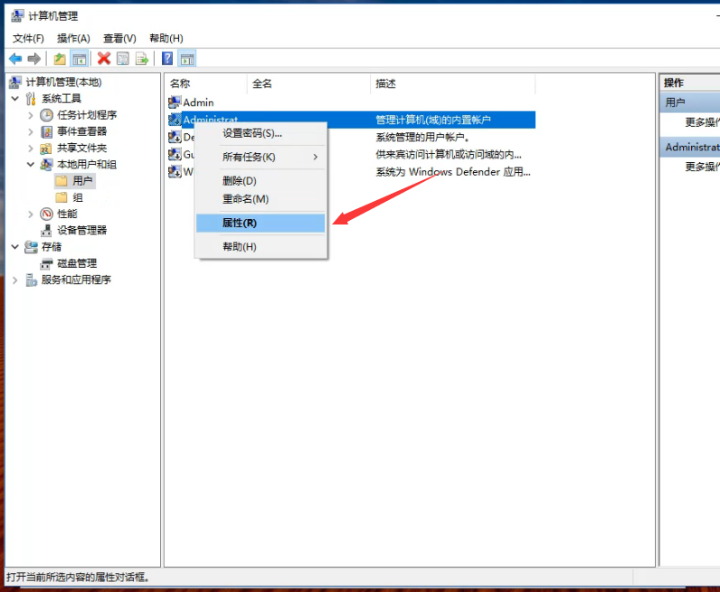
Task: Select the 磁盘管理 tree item
Action: [77, 263]
